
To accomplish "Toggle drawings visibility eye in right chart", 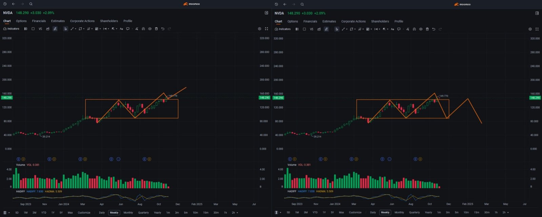I will coord(421,29).
